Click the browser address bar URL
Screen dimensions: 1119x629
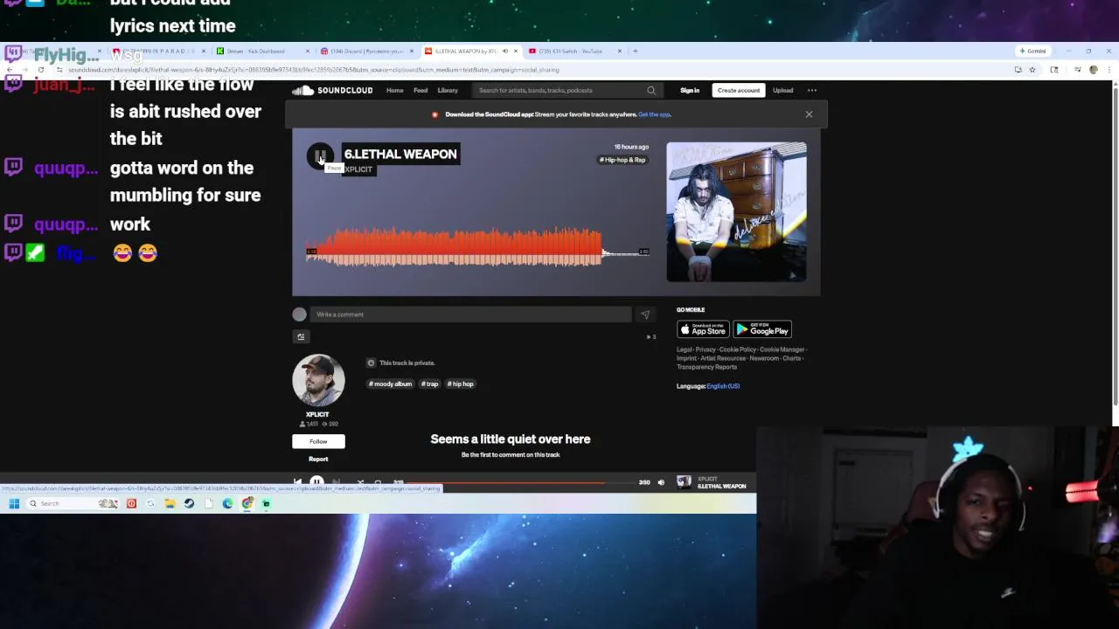(x=314, y=69)
